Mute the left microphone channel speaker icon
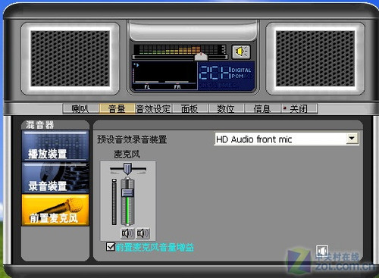This screenshot has height=278, width=379. [127, 233]
